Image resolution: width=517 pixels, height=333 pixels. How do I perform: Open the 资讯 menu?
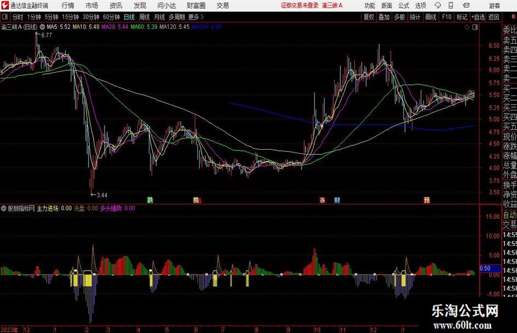[116, 5]
